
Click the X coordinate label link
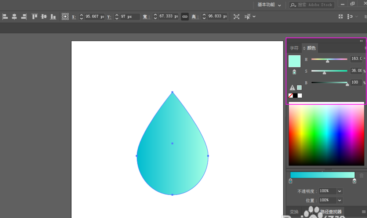74,17
